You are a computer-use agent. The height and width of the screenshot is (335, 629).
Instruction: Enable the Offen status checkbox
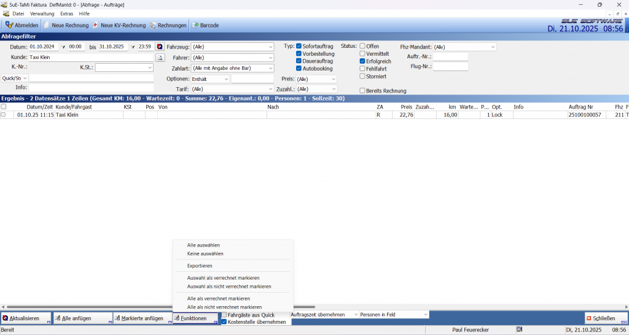(362, 47)
